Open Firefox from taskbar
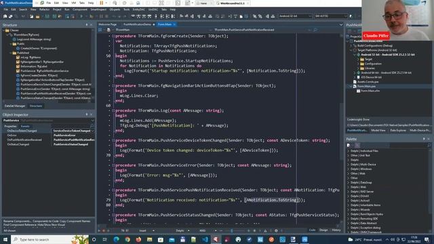Screen dimensions: 434x244 point(138,239)
